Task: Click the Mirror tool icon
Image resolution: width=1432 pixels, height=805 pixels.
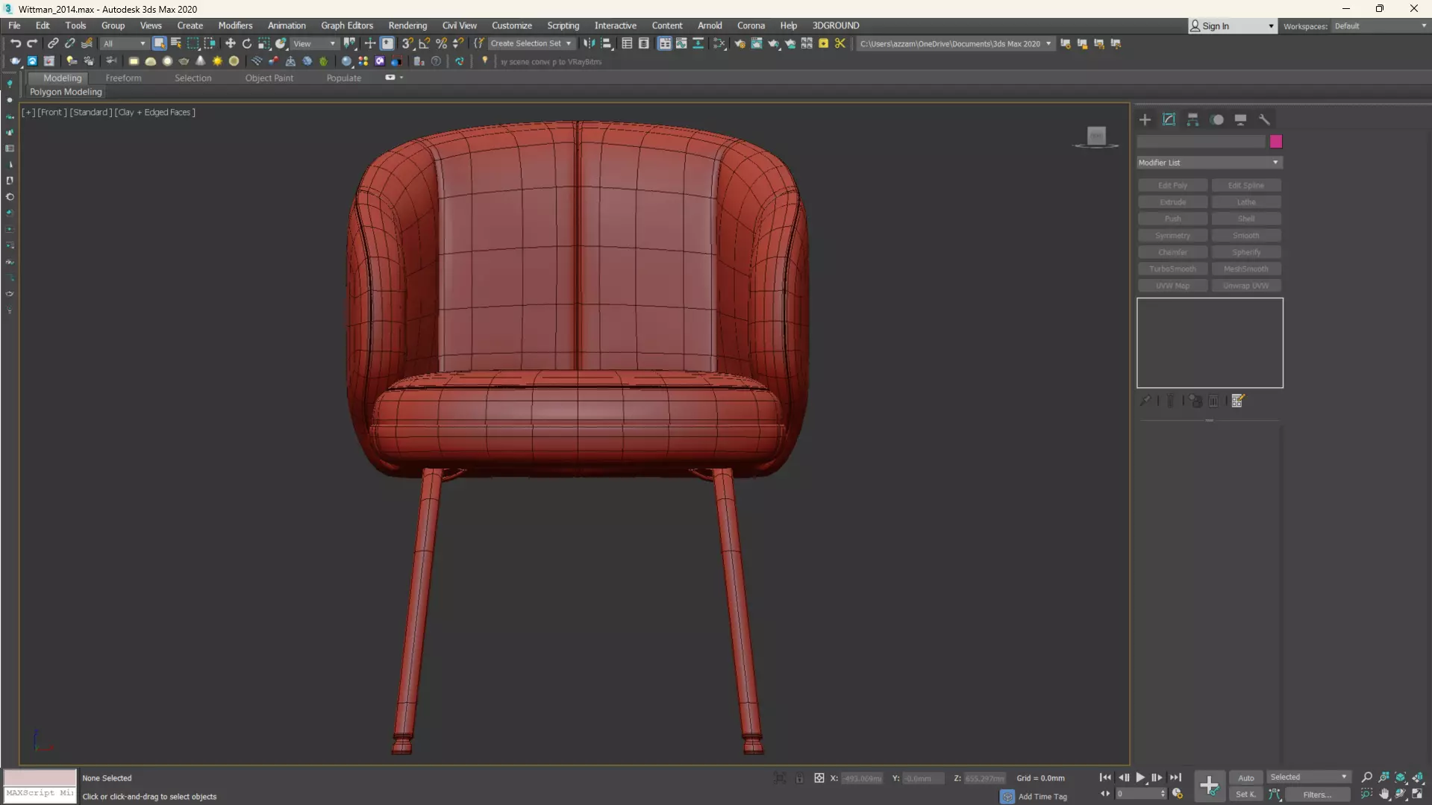Action: [590, 43]
